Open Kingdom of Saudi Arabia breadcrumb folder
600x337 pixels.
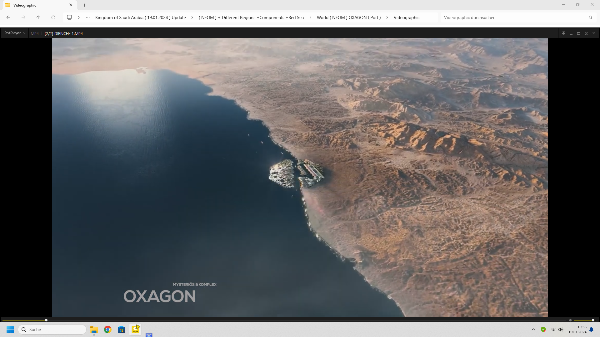(x=140, y=17)
